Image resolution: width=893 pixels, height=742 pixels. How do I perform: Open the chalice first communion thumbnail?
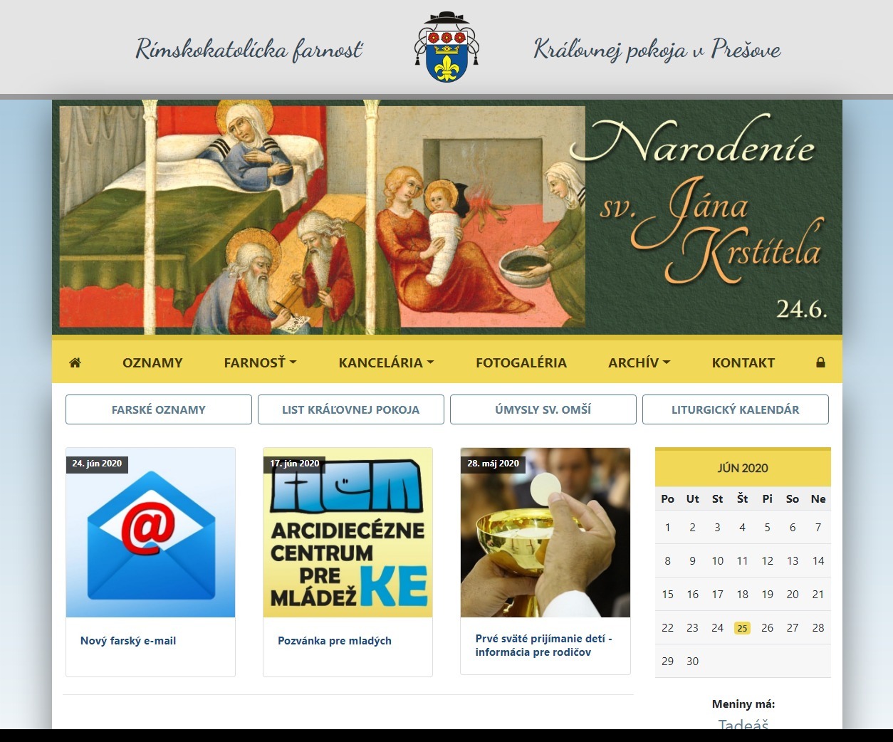click(545, 533)
